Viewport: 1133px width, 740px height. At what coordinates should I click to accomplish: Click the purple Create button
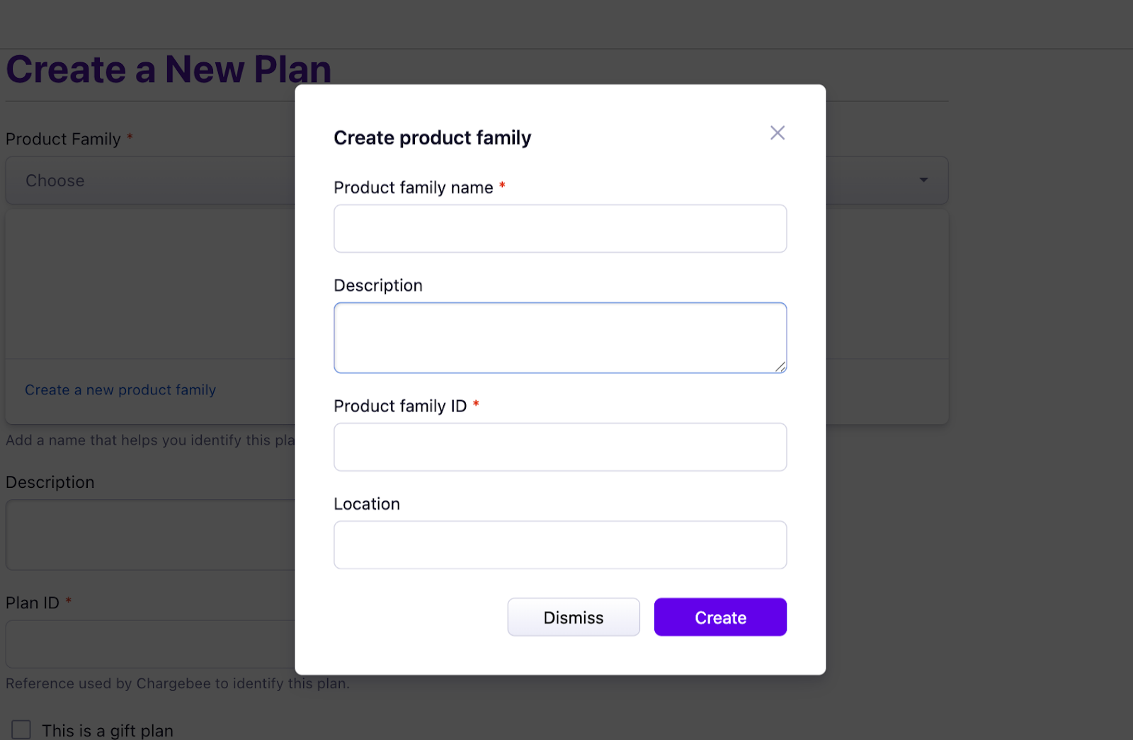pyautogui.click(x=719, y=617)
